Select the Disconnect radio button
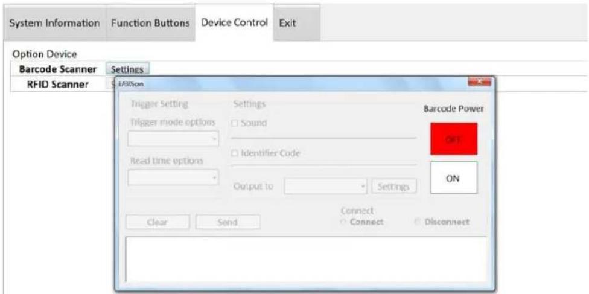 pos(417,222)
